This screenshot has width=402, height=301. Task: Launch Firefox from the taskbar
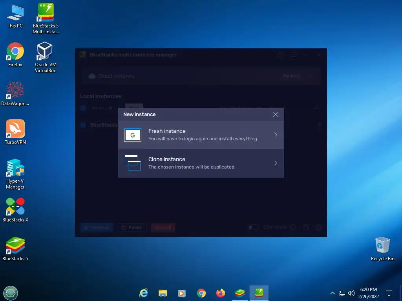point(221,293)
